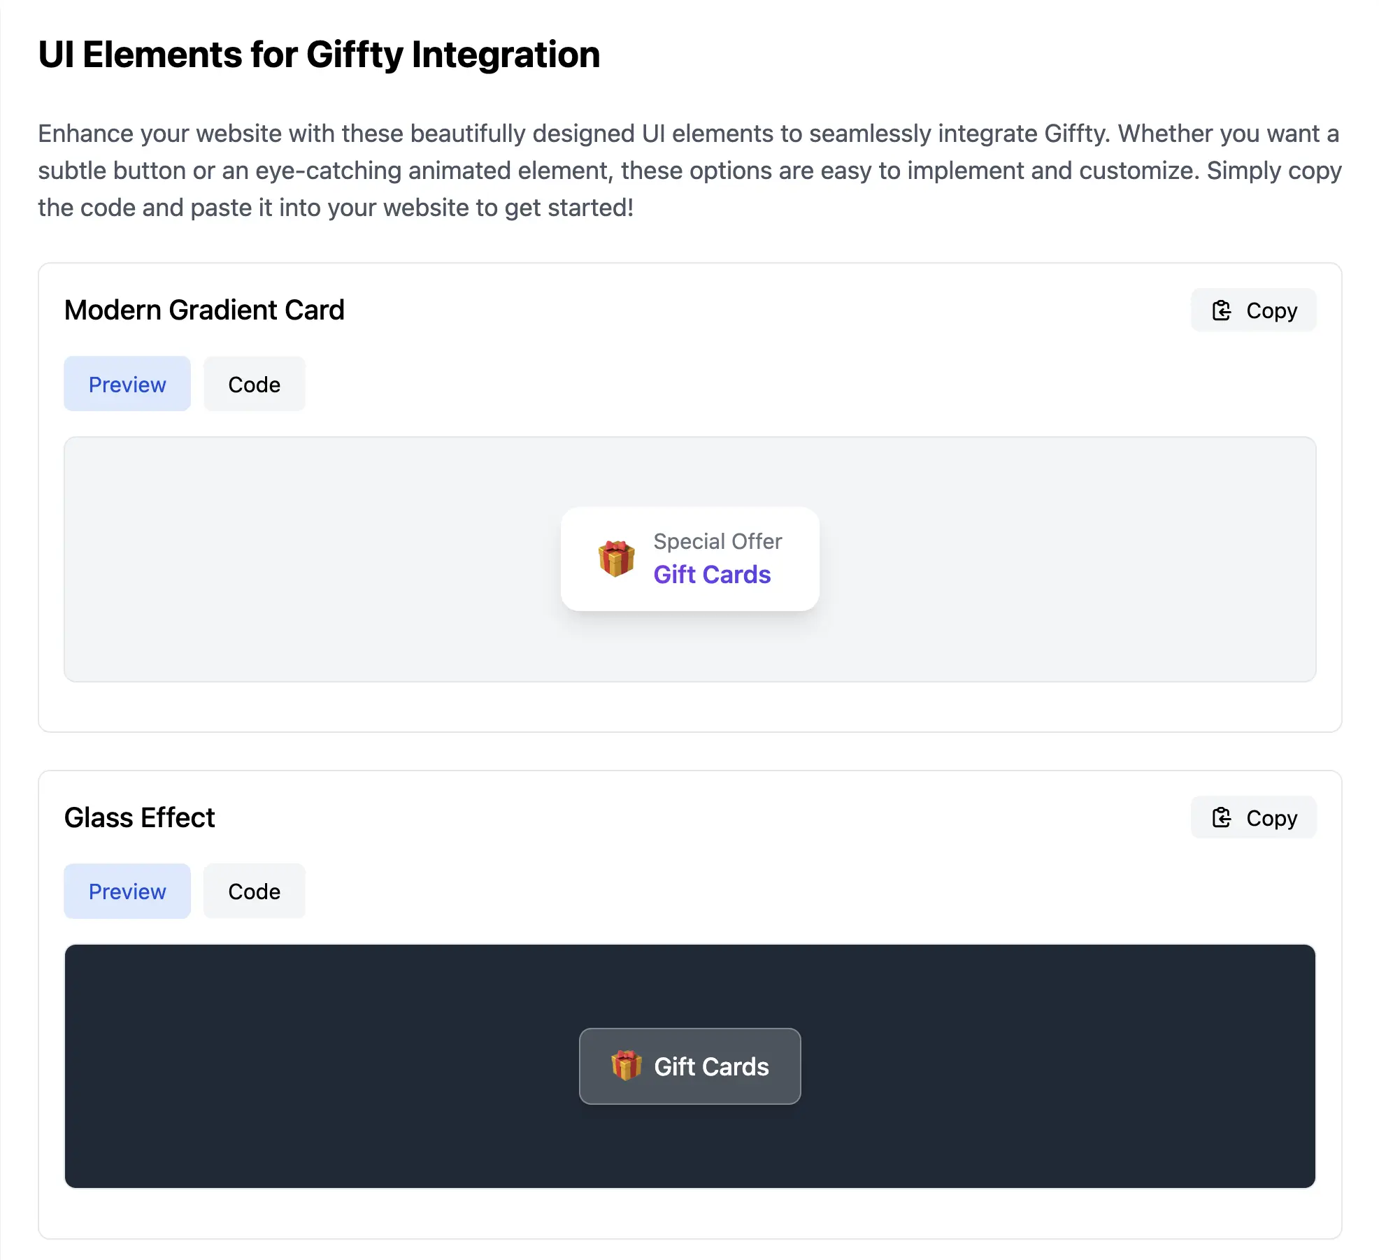1379x1260 pixels.
Task: Click gift box emoji on dark glass button
Action: (626, 1066)
